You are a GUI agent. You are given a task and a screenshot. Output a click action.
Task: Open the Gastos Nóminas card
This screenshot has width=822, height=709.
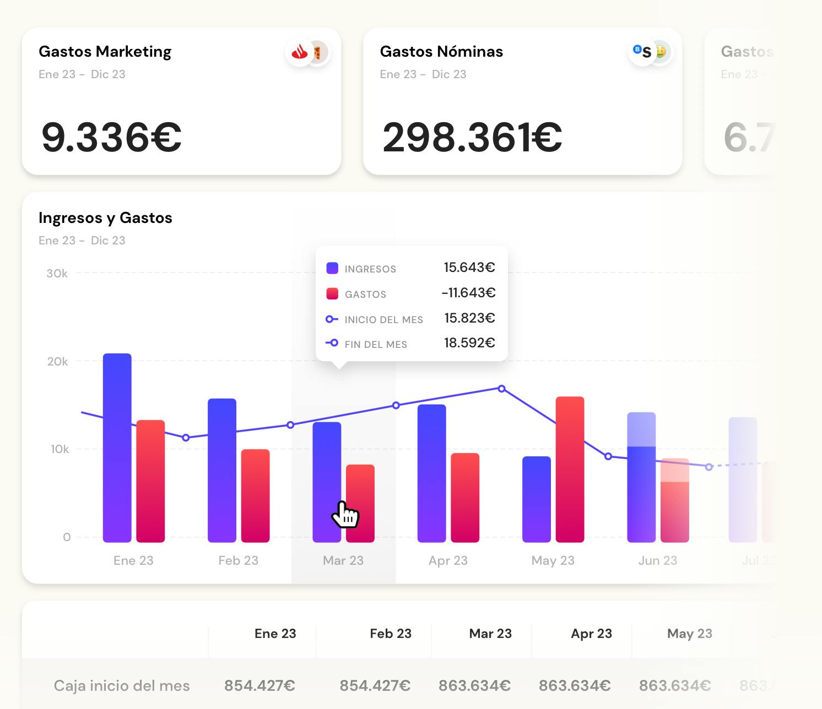click(522, 101)
